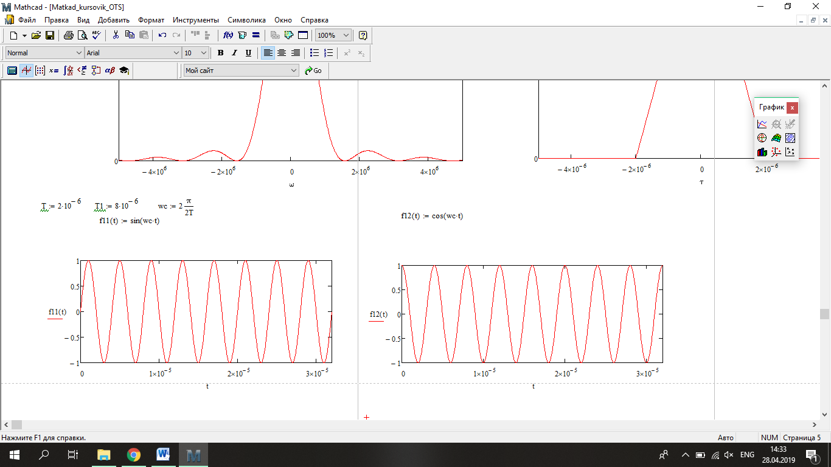Insert a 3D bar plot
831x467 pixels.
click(x=762, y=152)
